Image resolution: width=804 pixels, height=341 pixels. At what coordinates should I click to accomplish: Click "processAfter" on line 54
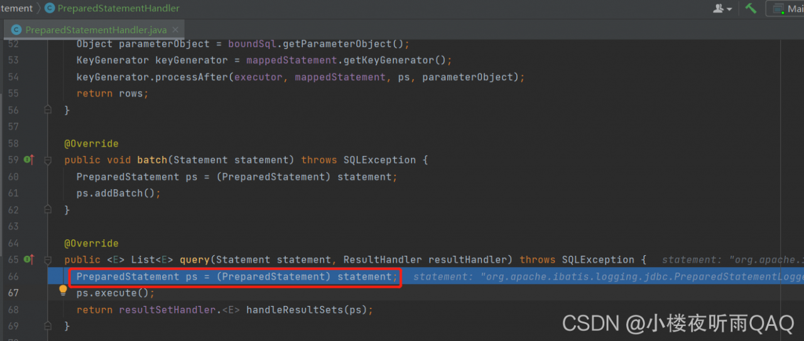(192, 77)
